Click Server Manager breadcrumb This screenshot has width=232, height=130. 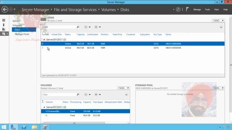(x=36, y=10)
